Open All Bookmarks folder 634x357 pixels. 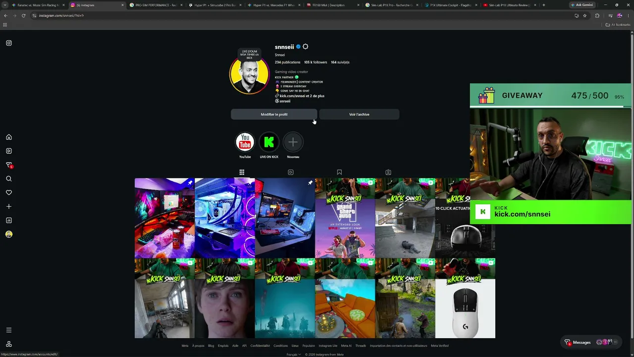(x=618, y=25)
